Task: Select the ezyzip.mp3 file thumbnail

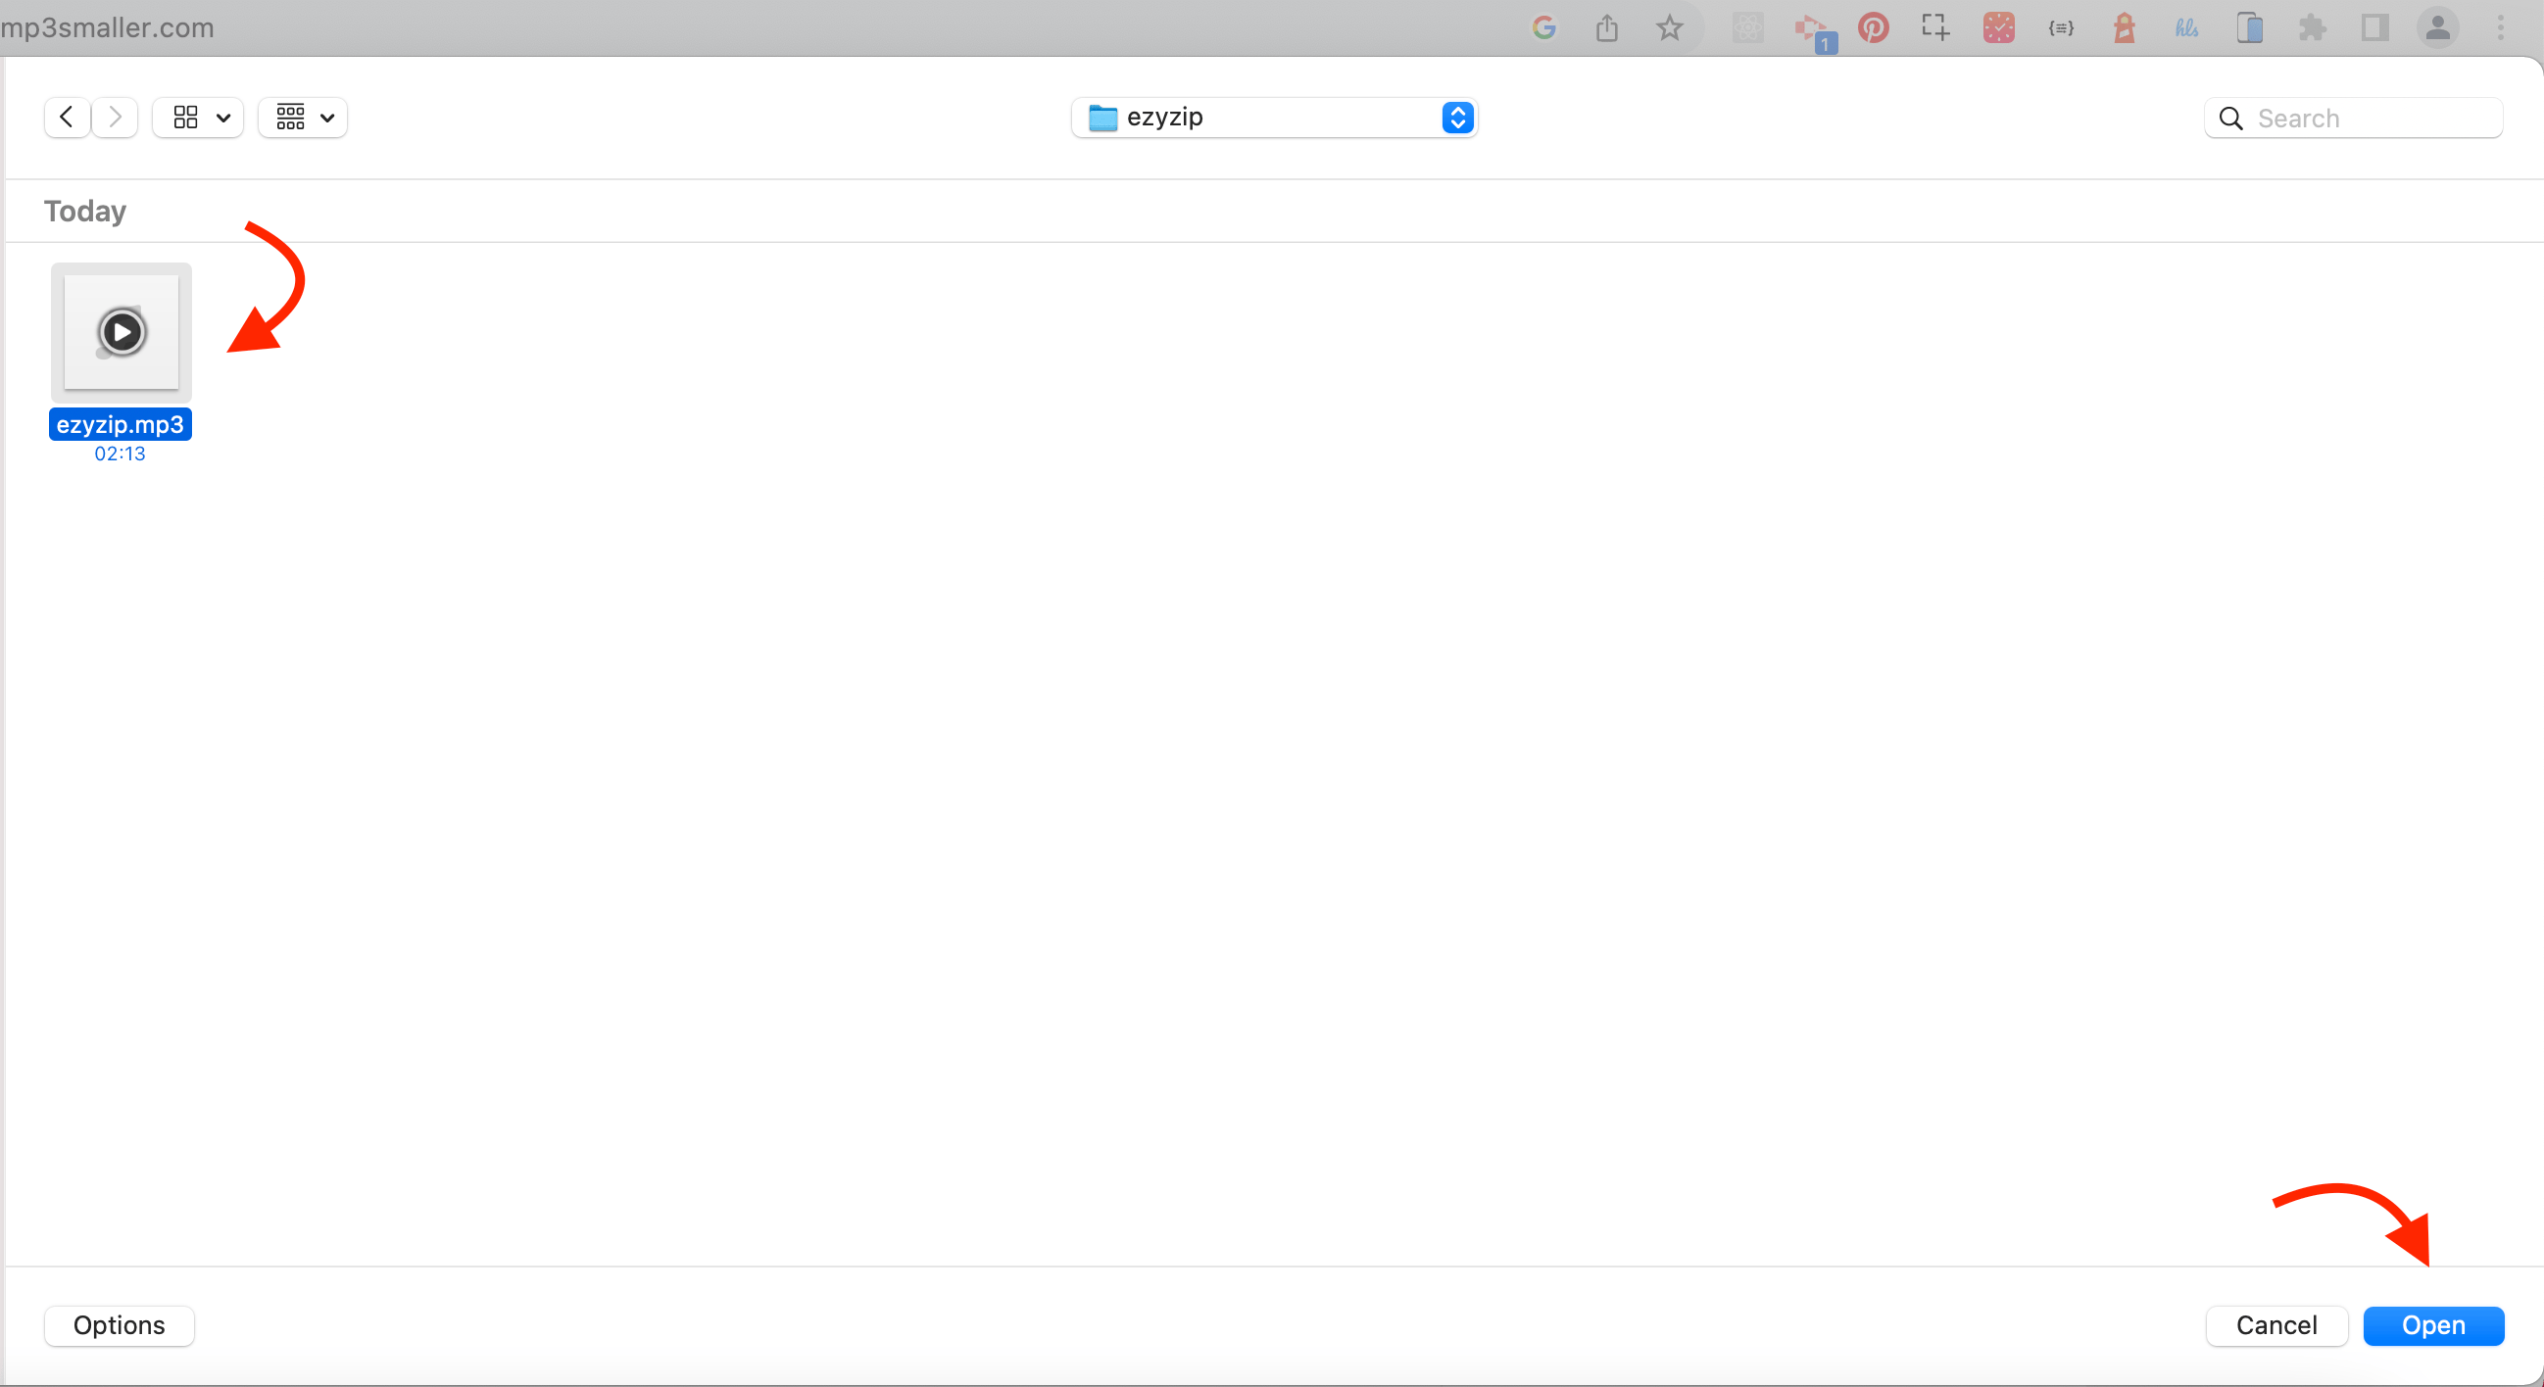Action: coord(122,332)
